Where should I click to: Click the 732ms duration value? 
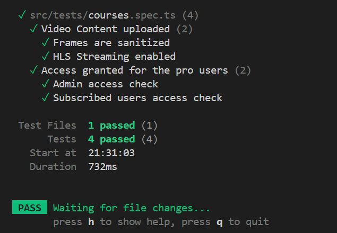tap(103, 167)
